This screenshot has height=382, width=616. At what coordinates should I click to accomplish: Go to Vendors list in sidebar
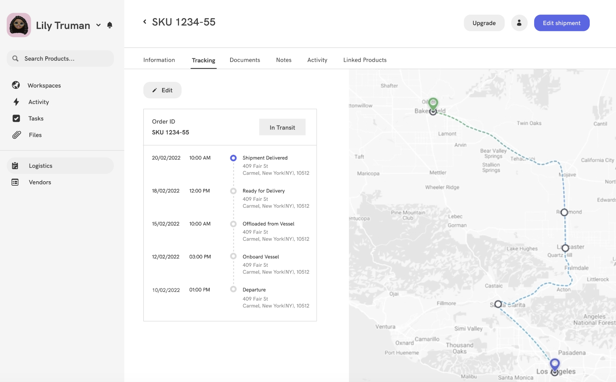point(40,182)
